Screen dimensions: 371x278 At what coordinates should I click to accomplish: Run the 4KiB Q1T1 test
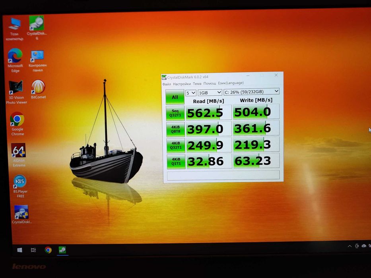[176, 162]
